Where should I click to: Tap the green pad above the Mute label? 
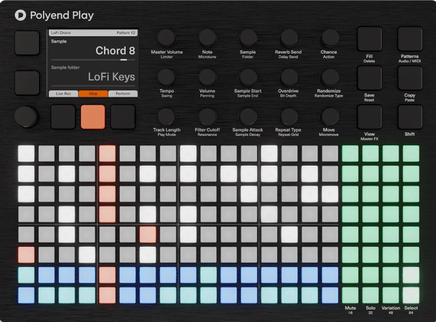tap(350, 295)
